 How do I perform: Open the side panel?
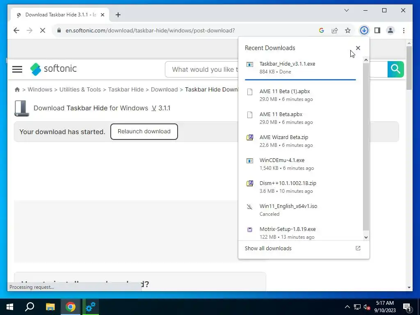click(x=377, y=30)
